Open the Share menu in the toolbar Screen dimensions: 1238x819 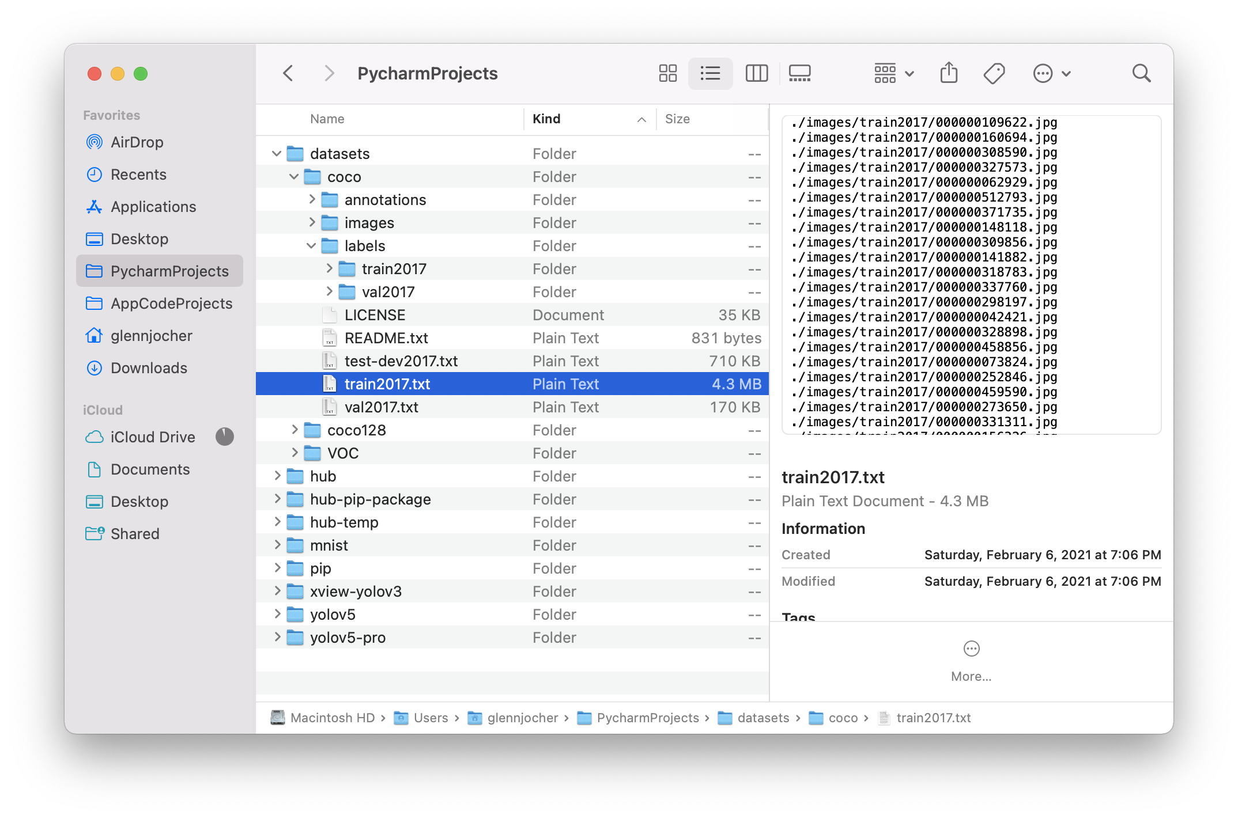pos(949,73)
